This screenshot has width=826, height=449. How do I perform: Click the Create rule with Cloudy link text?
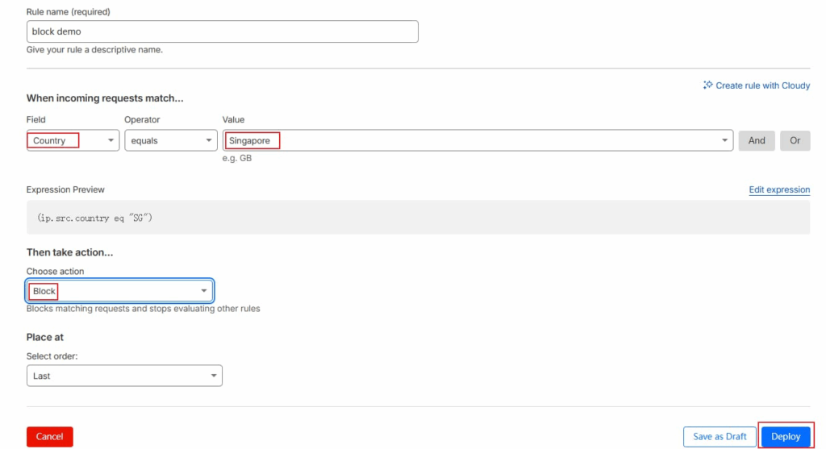(762, 85)
